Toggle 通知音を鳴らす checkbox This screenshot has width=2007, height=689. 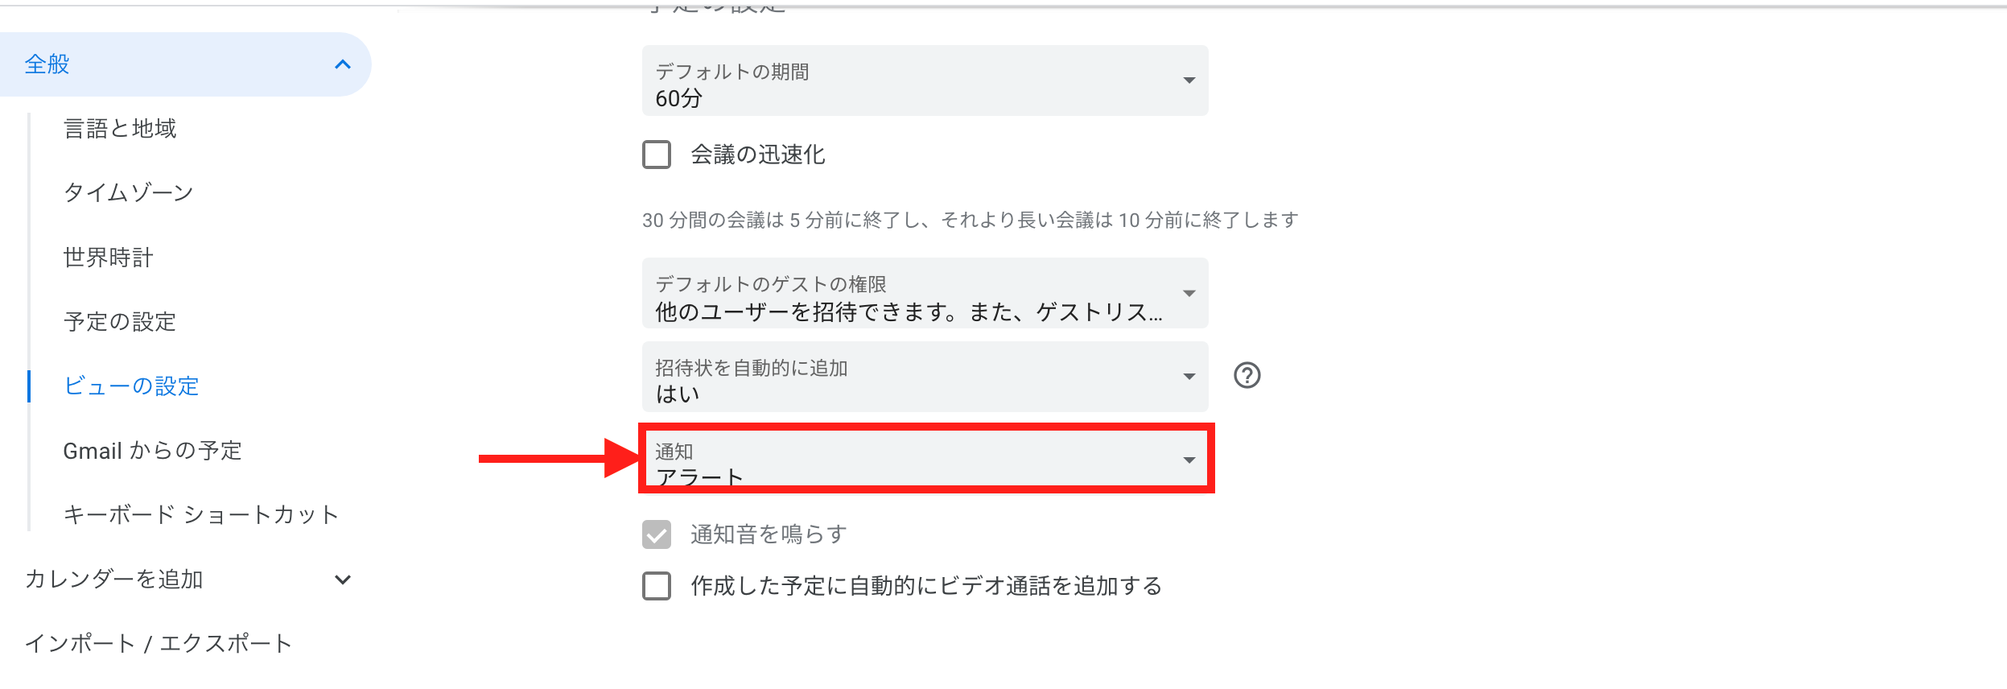coord(656,532)
